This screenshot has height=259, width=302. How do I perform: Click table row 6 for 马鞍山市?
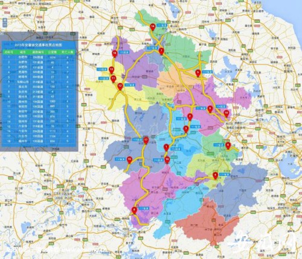39,82
